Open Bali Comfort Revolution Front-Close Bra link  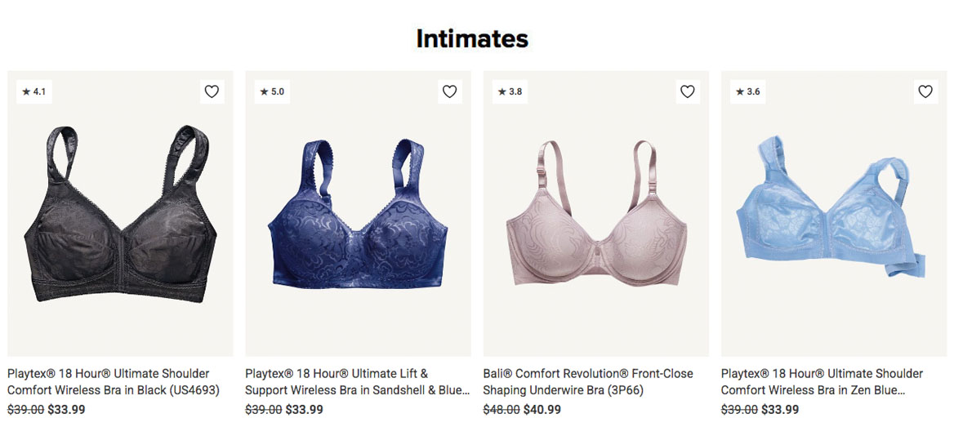click(x=588, y=382)
